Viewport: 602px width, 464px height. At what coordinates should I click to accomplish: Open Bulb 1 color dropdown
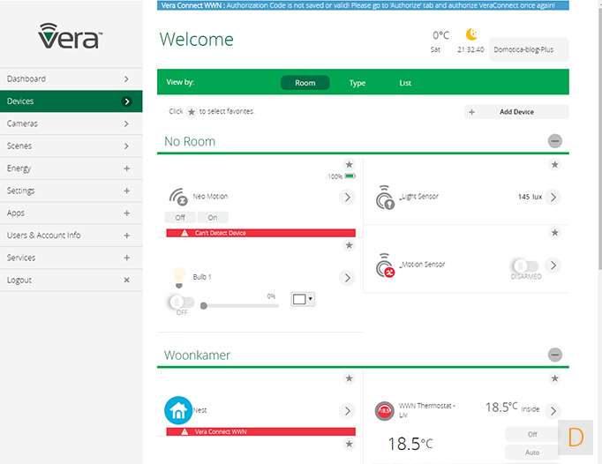pos(303,299)
